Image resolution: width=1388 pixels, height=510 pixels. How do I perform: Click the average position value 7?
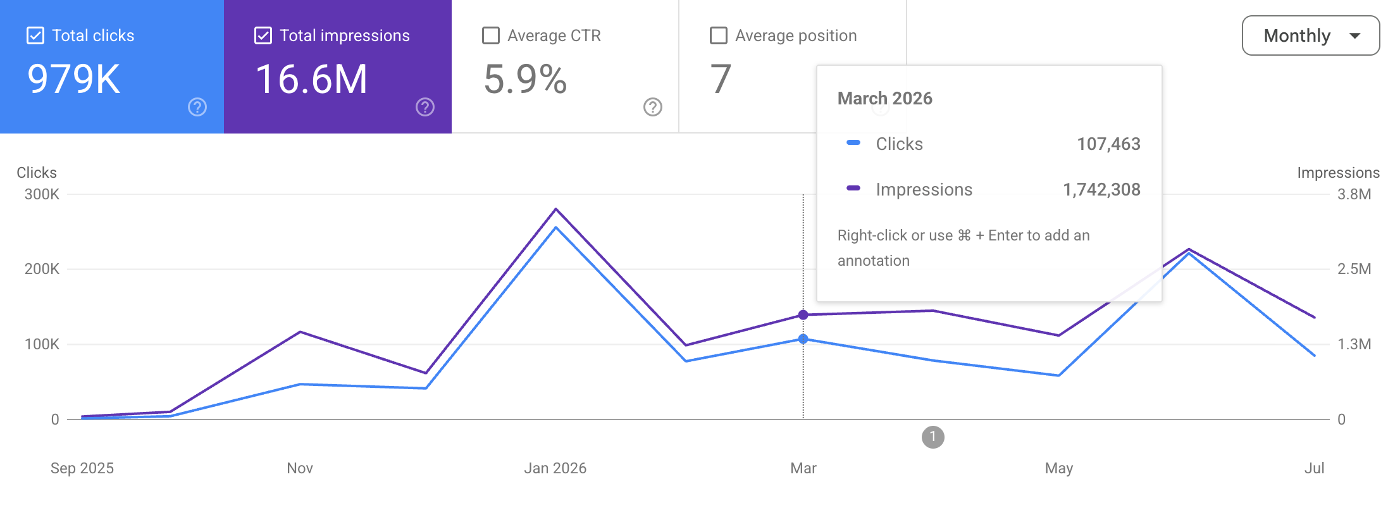[721, 79]
